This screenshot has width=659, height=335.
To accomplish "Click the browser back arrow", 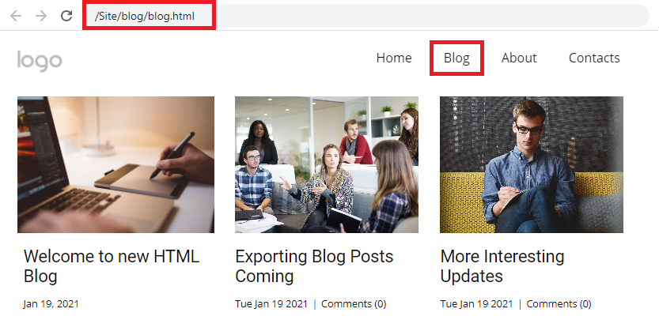I will 16,16.
